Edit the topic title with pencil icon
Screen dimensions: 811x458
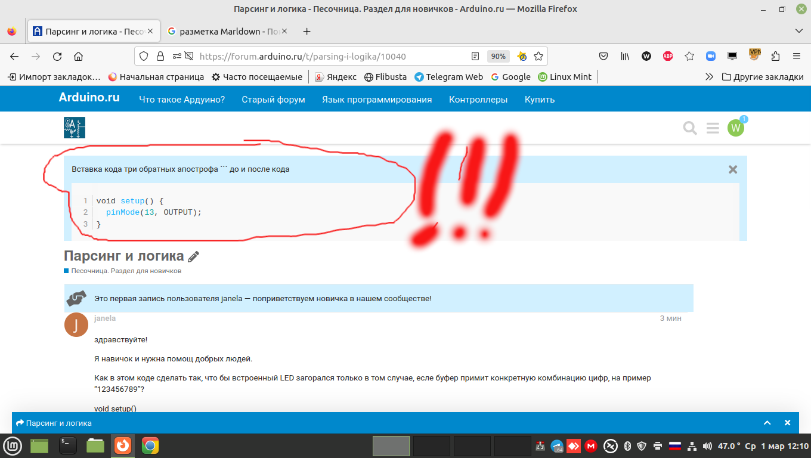(x=193, y=257)
